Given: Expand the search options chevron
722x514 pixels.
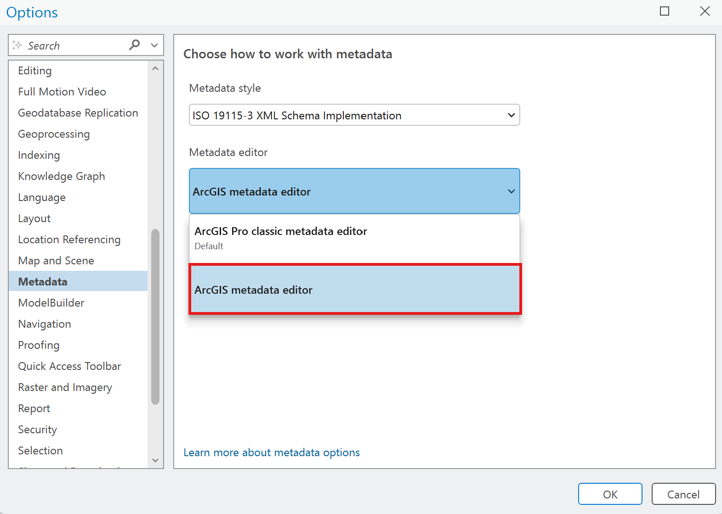Looking at the screenshot, I should [x=154, y=45].
